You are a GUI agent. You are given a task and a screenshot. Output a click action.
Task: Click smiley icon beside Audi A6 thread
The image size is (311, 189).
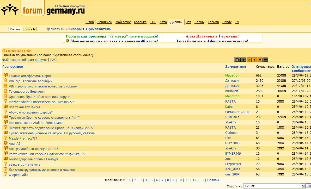[x=5, y=143]
